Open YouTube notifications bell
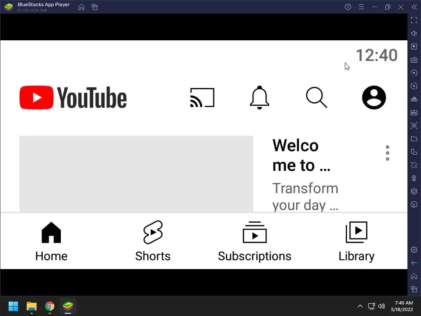421x316 pixels. point(259,98)
